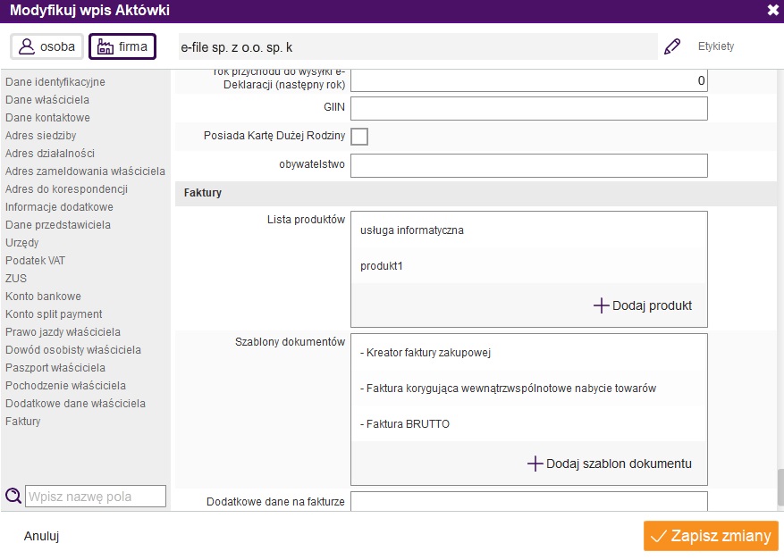Open Etykiety labels

(x=715, y=46)
